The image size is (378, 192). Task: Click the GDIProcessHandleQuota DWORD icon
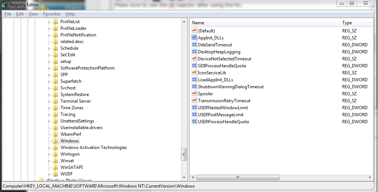pos(194,65)
